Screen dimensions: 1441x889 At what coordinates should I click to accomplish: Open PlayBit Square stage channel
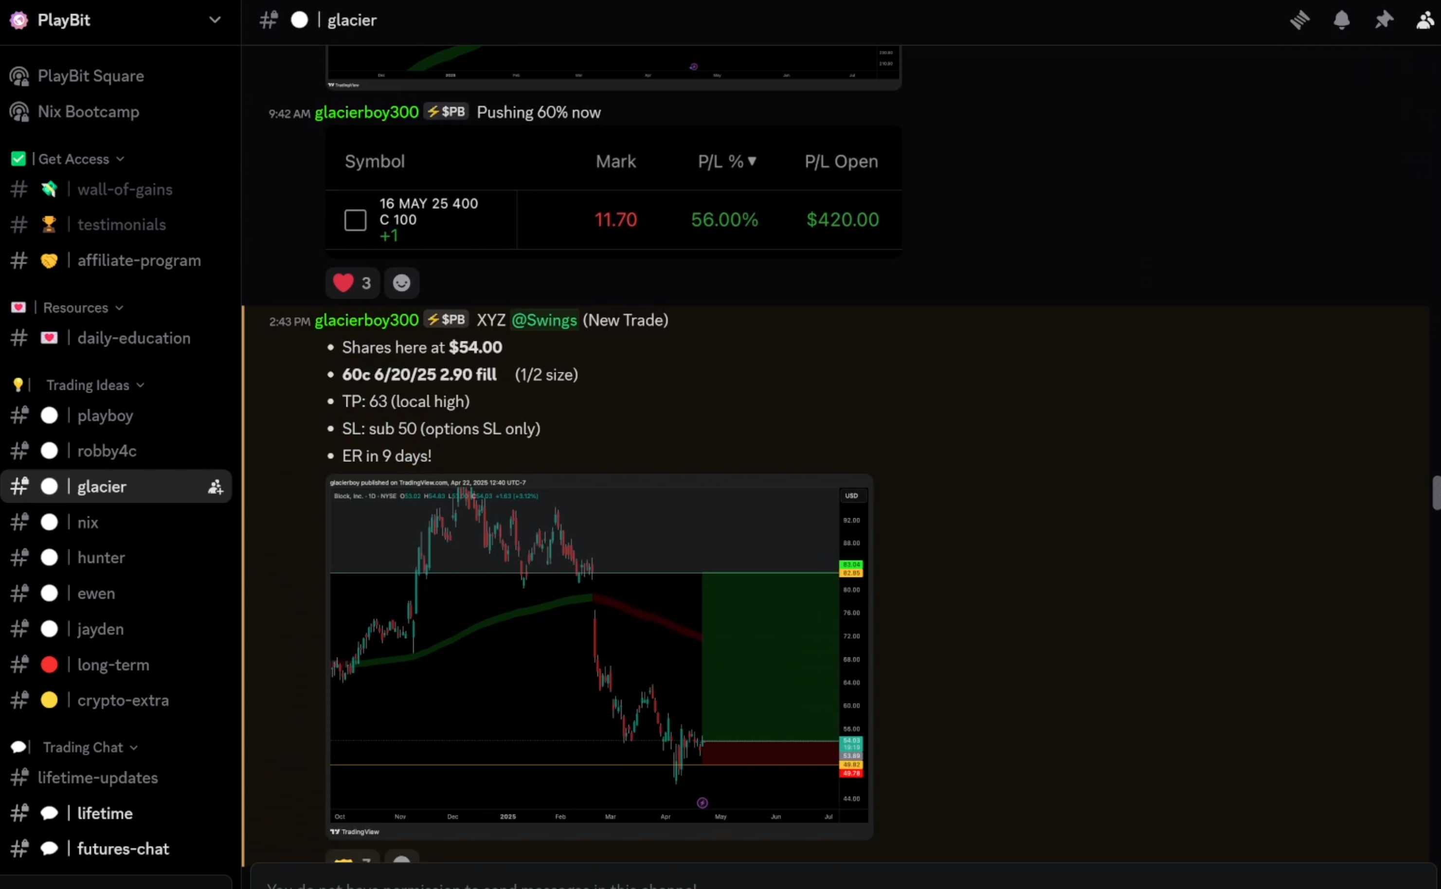pyautogui.click(x=90, y=76)
